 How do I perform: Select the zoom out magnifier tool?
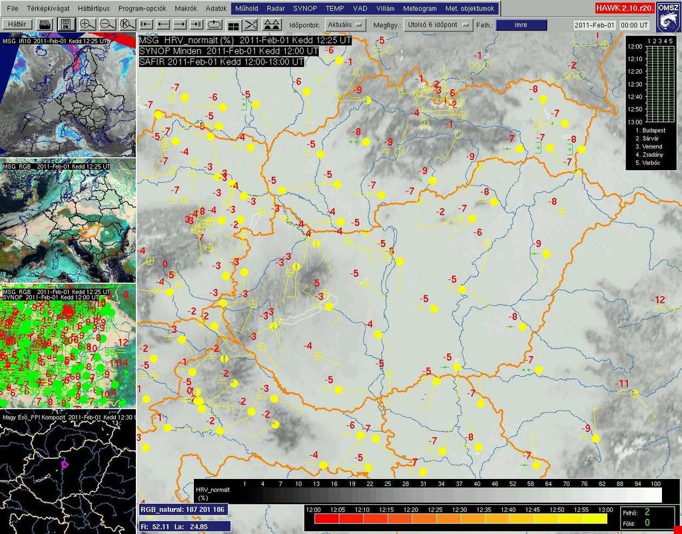click(x=107, y=25)
